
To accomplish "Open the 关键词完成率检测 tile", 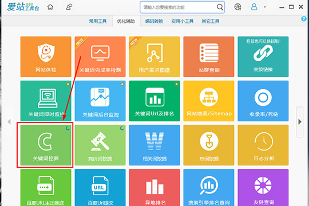I will [x=100, y=57].
